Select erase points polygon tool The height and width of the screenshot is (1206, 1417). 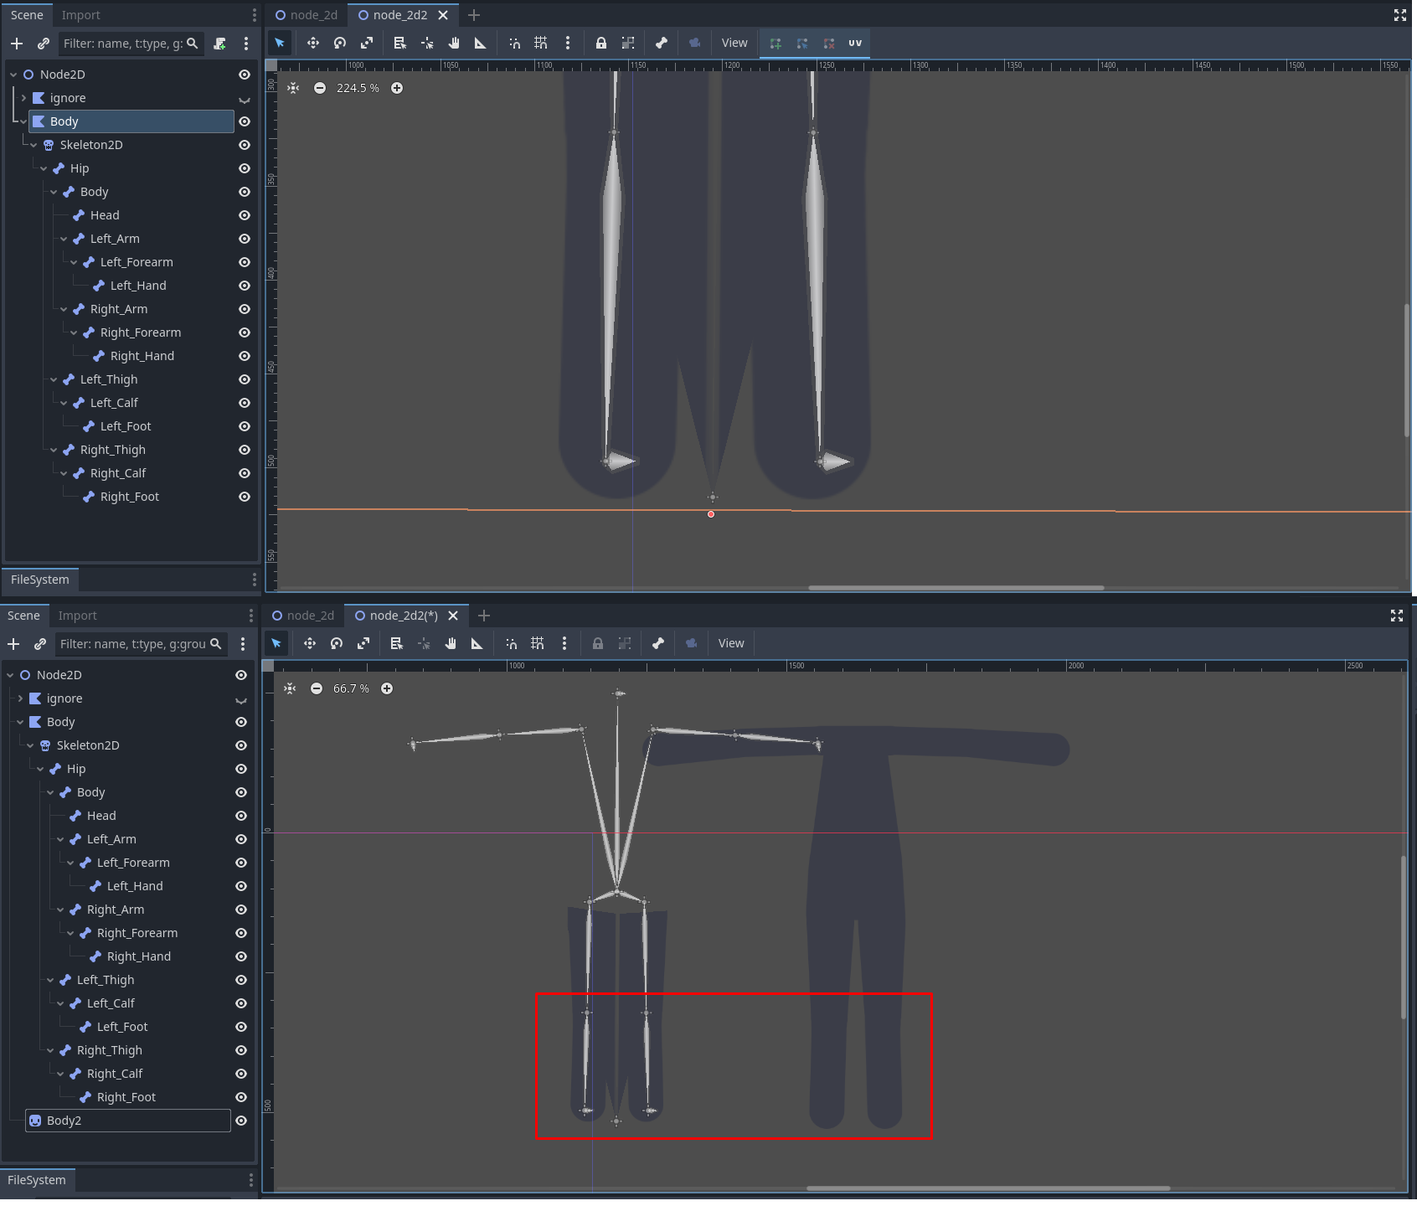[829, 43]
